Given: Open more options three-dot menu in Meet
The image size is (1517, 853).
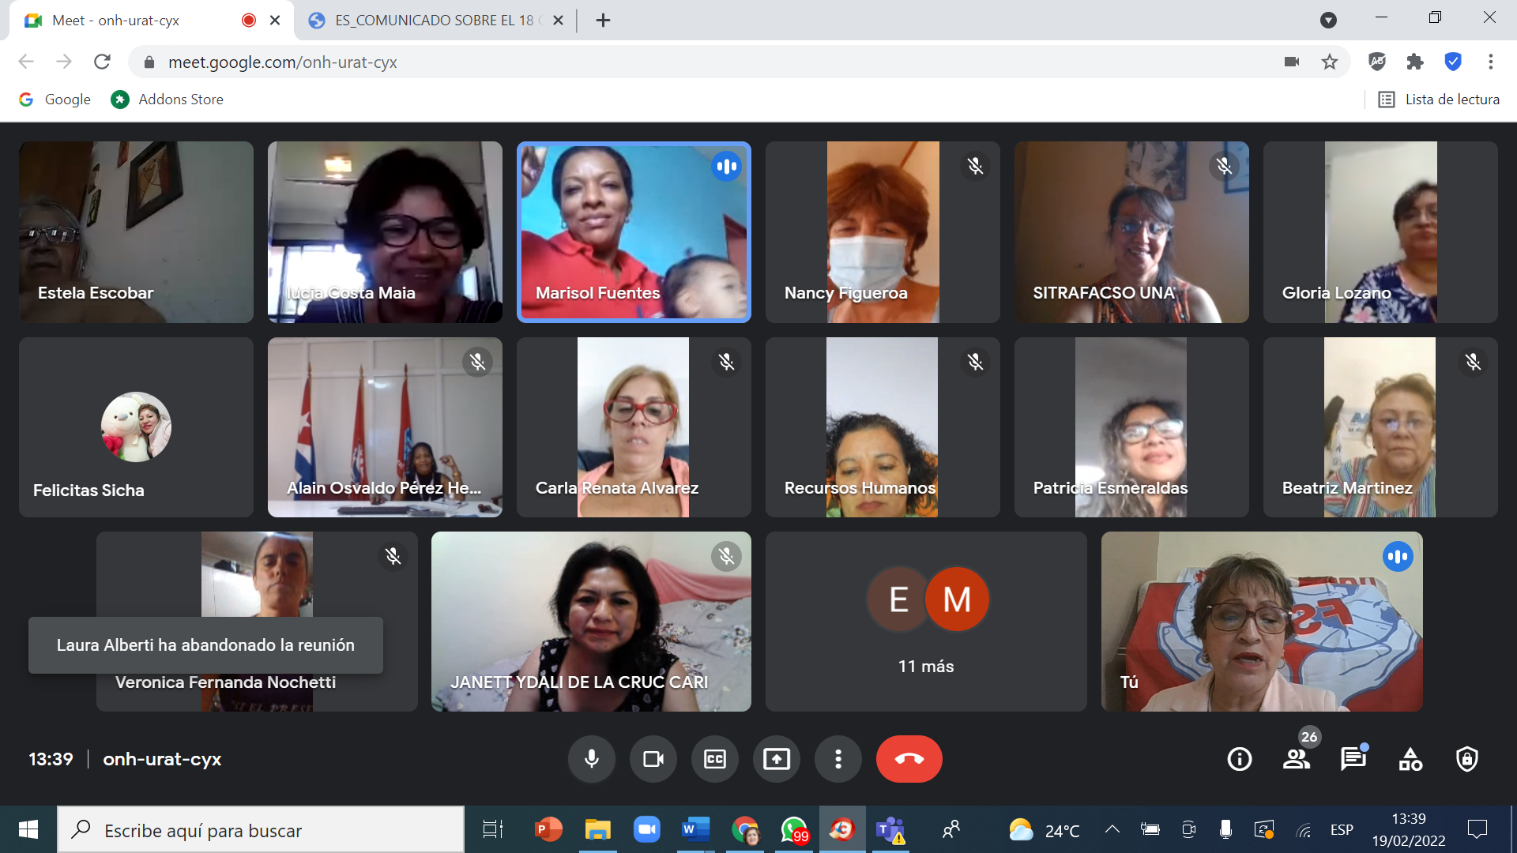Looking at the screenshot, I should point(838,759).
